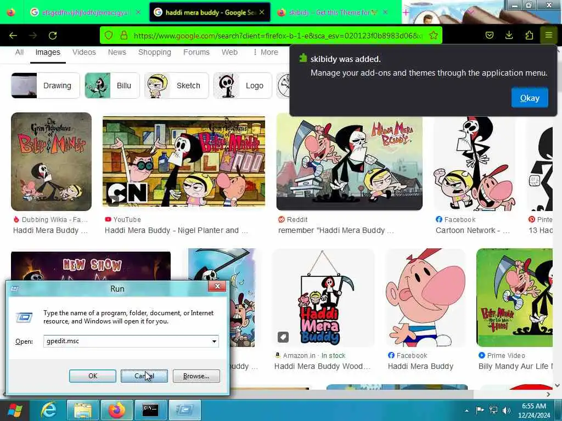Open the All search category
Image resolution: width=562 pixels, height=421 pixels.
click(x=19, y=52)
